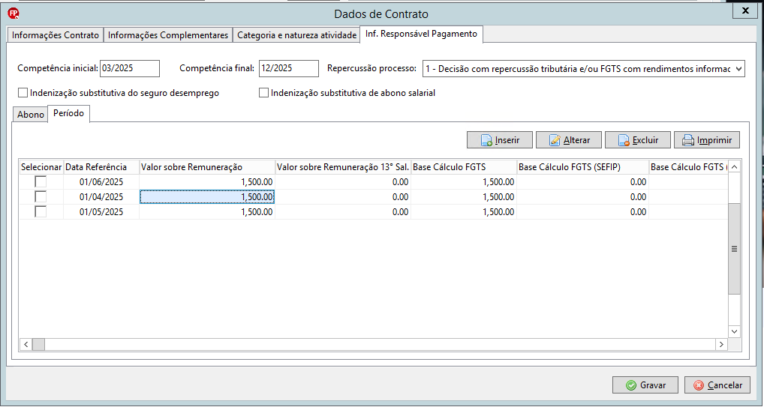Click the FP application logo icon

point(14,14)
